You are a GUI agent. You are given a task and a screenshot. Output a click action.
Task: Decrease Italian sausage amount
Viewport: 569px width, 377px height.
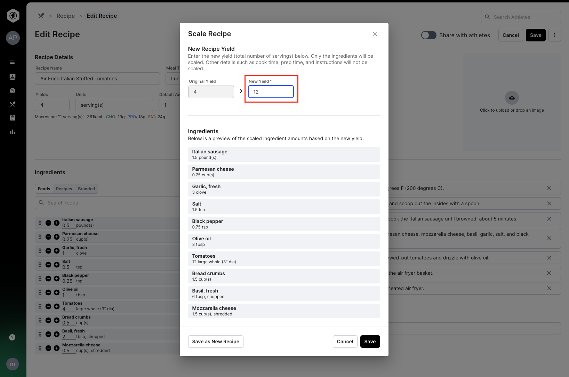click(48, 223)
